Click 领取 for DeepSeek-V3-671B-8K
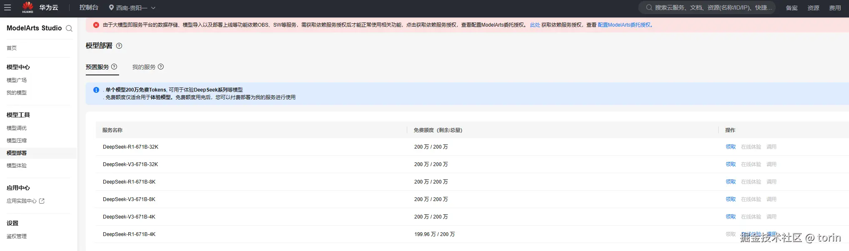Screen dimensions: 849x251 click(731, 199)
